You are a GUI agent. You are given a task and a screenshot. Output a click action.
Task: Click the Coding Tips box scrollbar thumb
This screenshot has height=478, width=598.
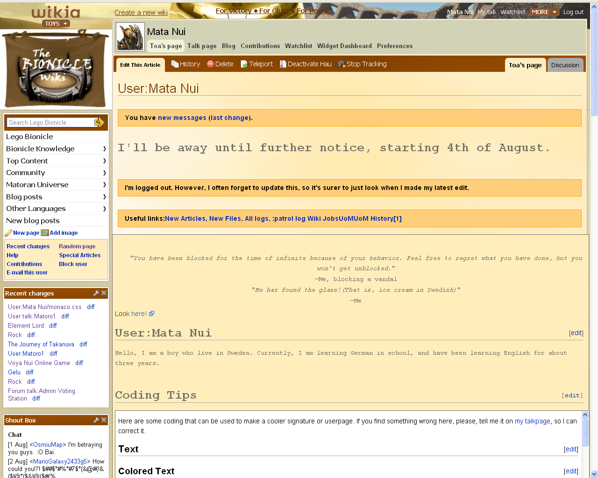click(x=585, y=432)
